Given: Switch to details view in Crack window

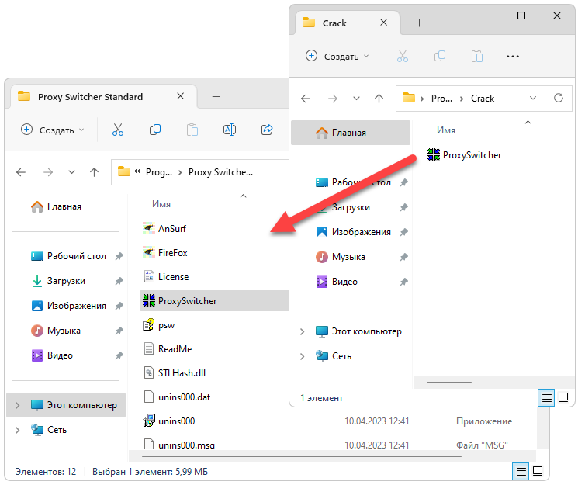Looking at the screenshot, I should click(x=546, y=397).
